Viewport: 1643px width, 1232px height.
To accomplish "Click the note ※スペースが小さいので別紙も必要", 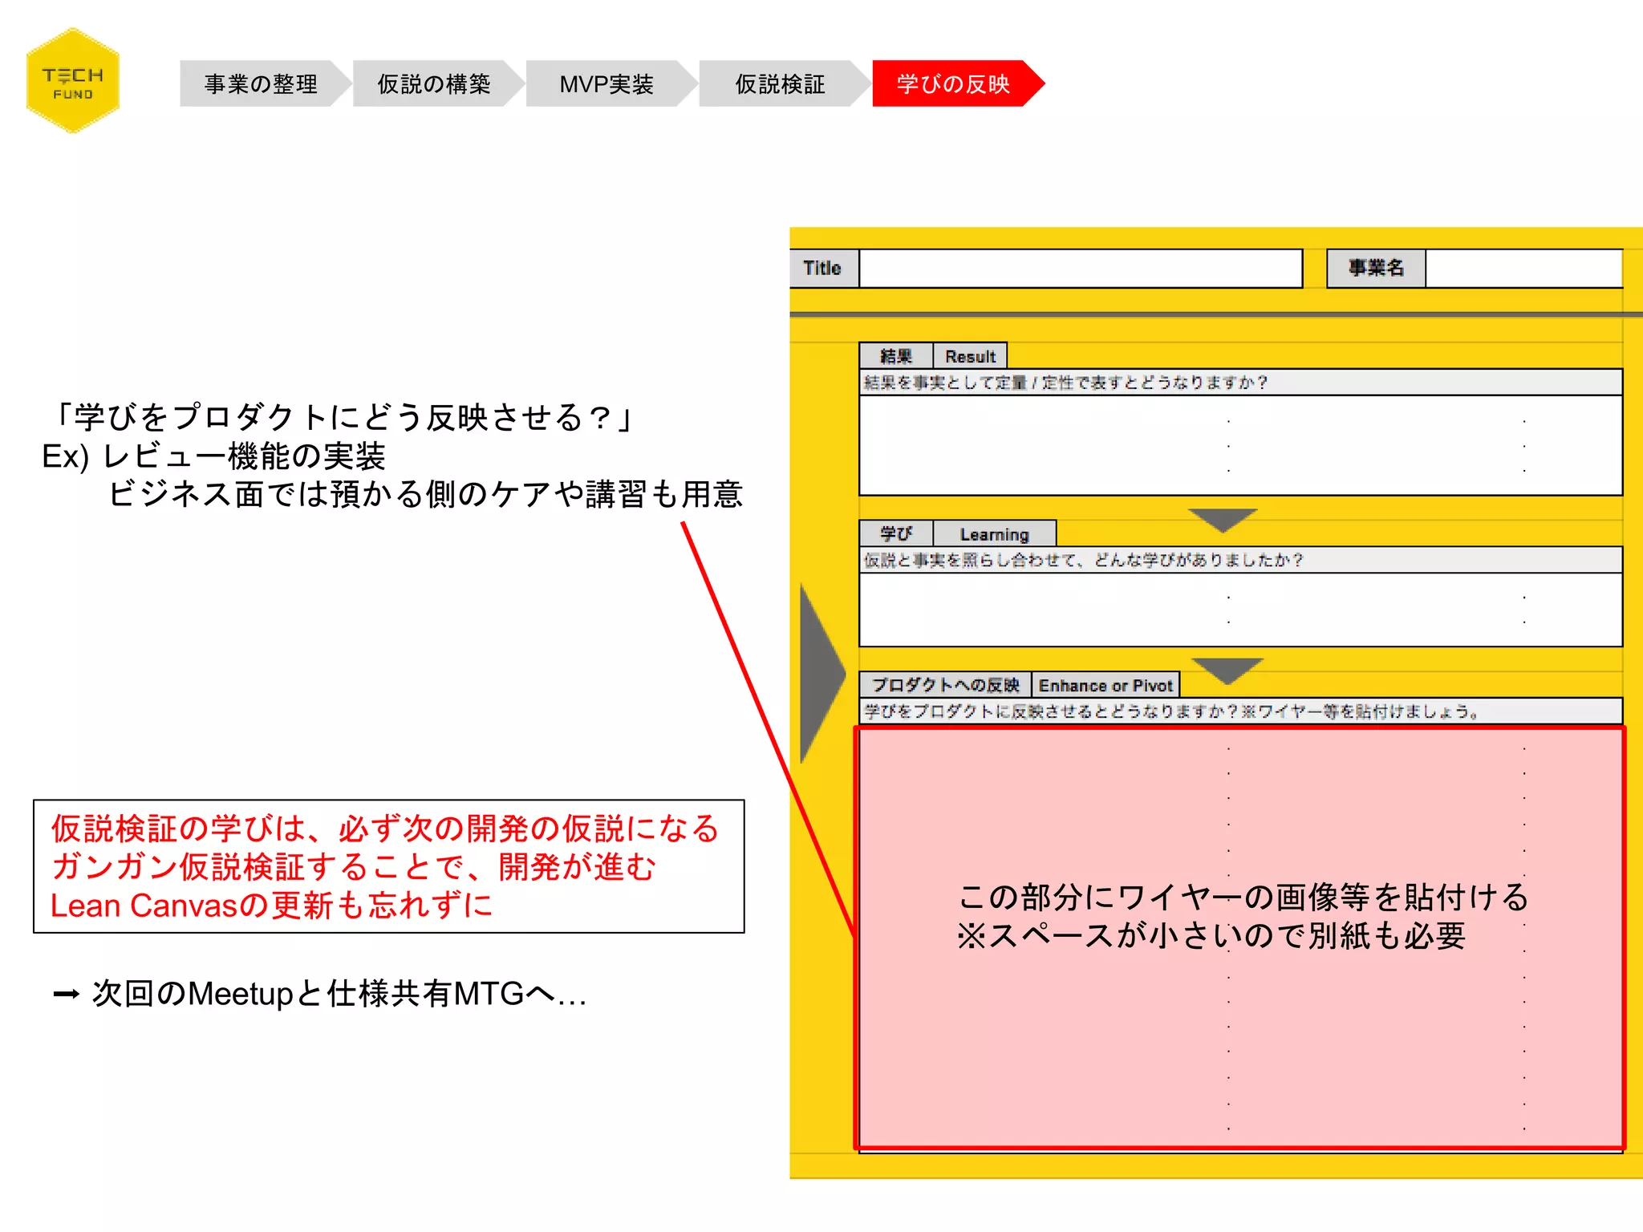I will pos(1211,936).
